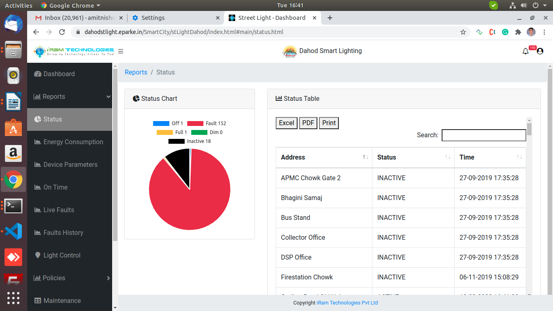Click the Grammarly extension icon

[505, 32]
